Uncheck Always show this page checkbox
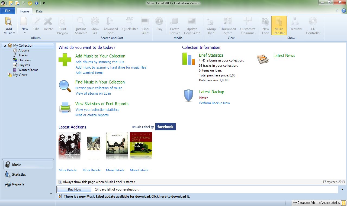 tap(60, 182)
